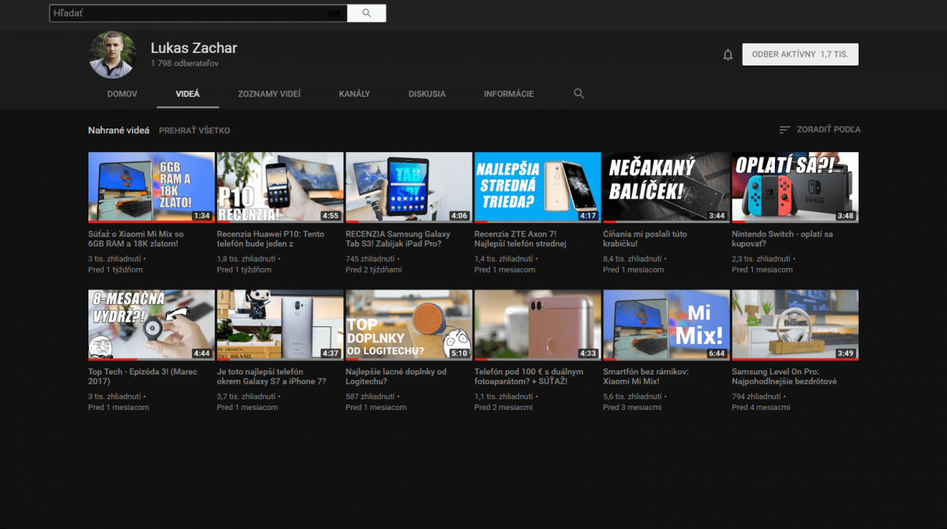Click title Samsung Level On Pro
The width and height of the screenshot is (947, 529).
pos(784,376)
